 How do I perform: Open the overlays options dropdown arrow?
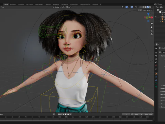click(x=134, y=7)
